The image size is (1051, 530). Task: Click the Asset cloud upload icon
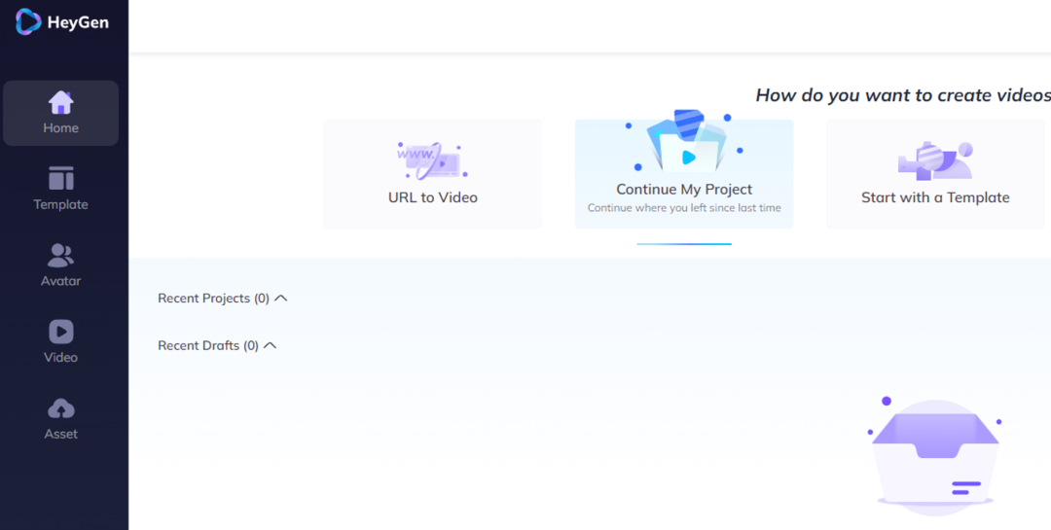[x=61, y=408]
